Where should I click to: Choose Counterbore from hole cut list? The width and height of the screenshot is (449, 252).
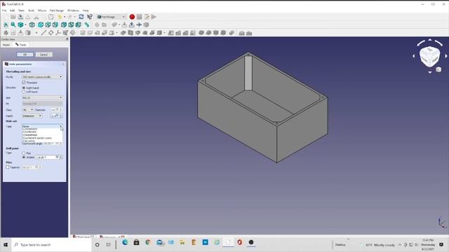30,129
